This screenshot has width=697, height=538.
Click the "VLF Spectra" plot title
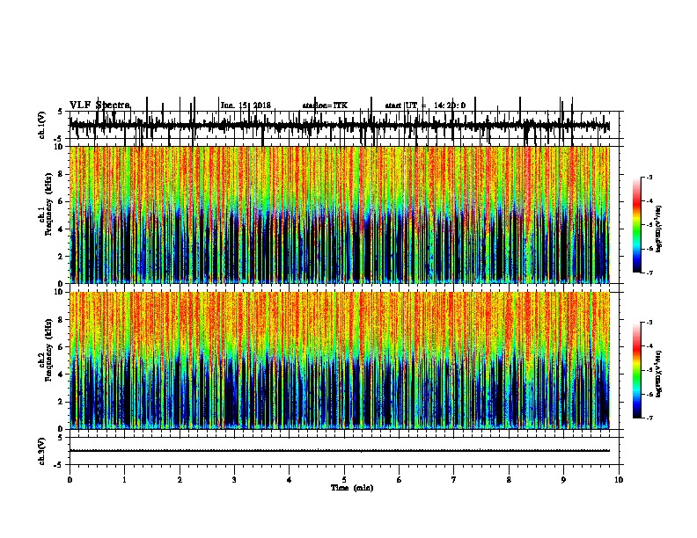click(x=100, y=105)
